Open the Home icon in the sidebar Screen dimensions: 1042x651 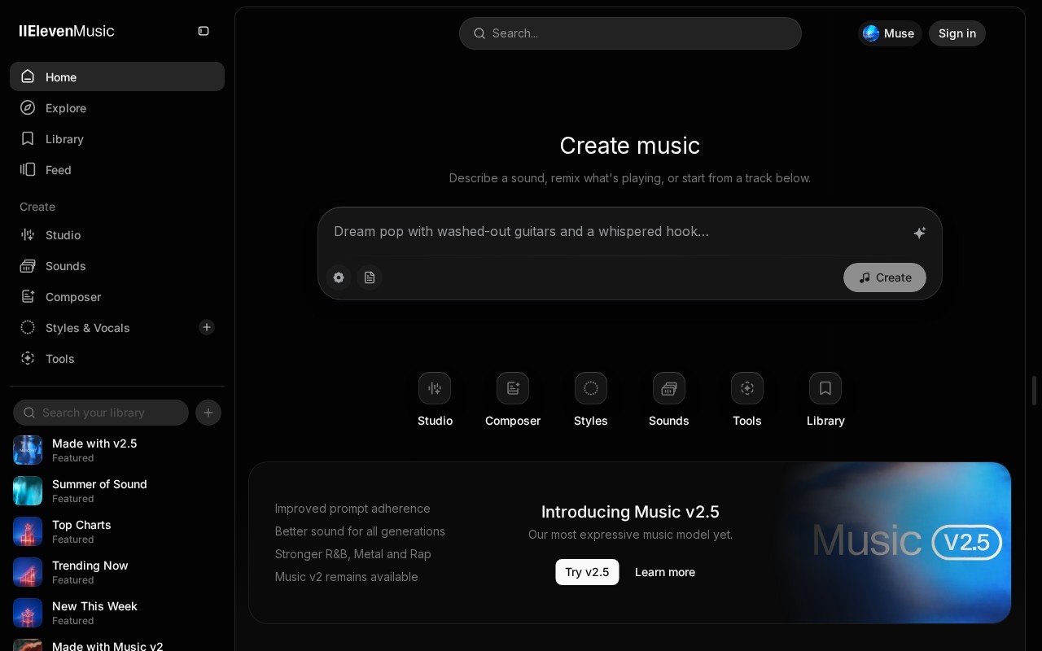[x=28, y=76]
